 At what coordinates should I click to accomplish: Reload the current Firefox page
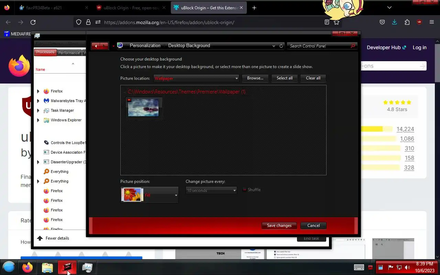coord(33,22)
